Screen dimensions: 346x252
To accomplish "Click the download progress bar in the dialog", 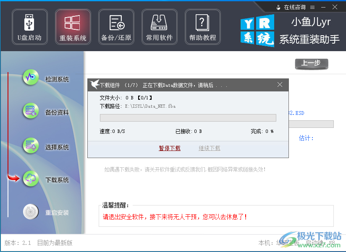I will [187, 118].
